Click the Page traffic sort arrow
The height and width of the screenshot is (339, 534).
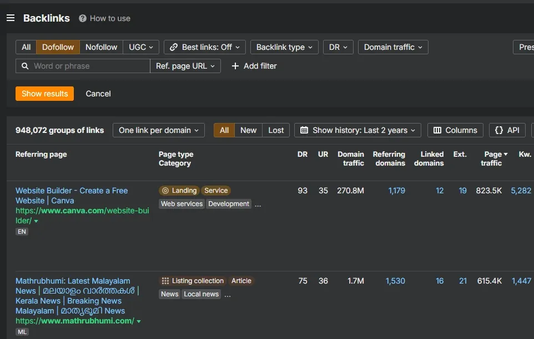click(506, 154)
